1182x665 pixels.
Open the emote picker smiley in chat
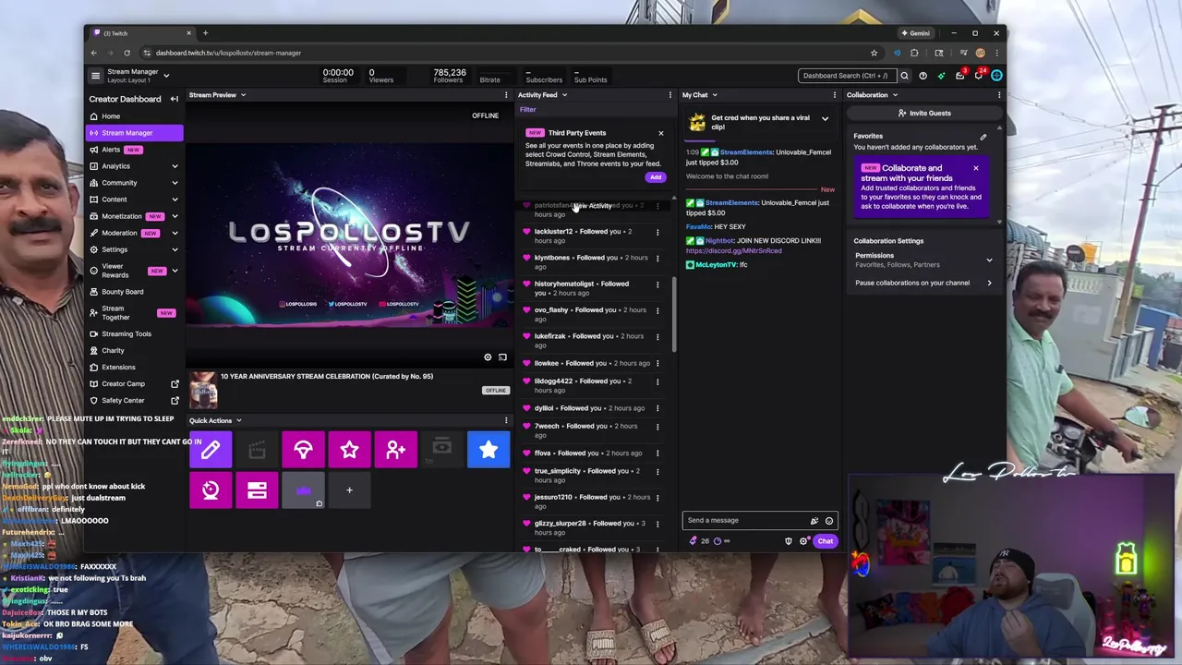point(828,521)
